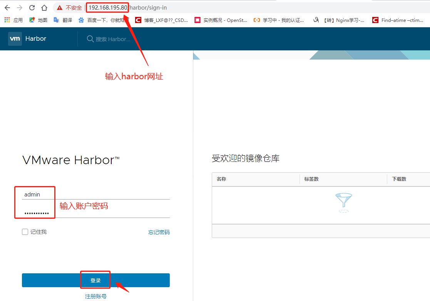The image size is (430, 301).
Task: Click the magnifier icon in Harbor search
Action: (x=90, y=39)
